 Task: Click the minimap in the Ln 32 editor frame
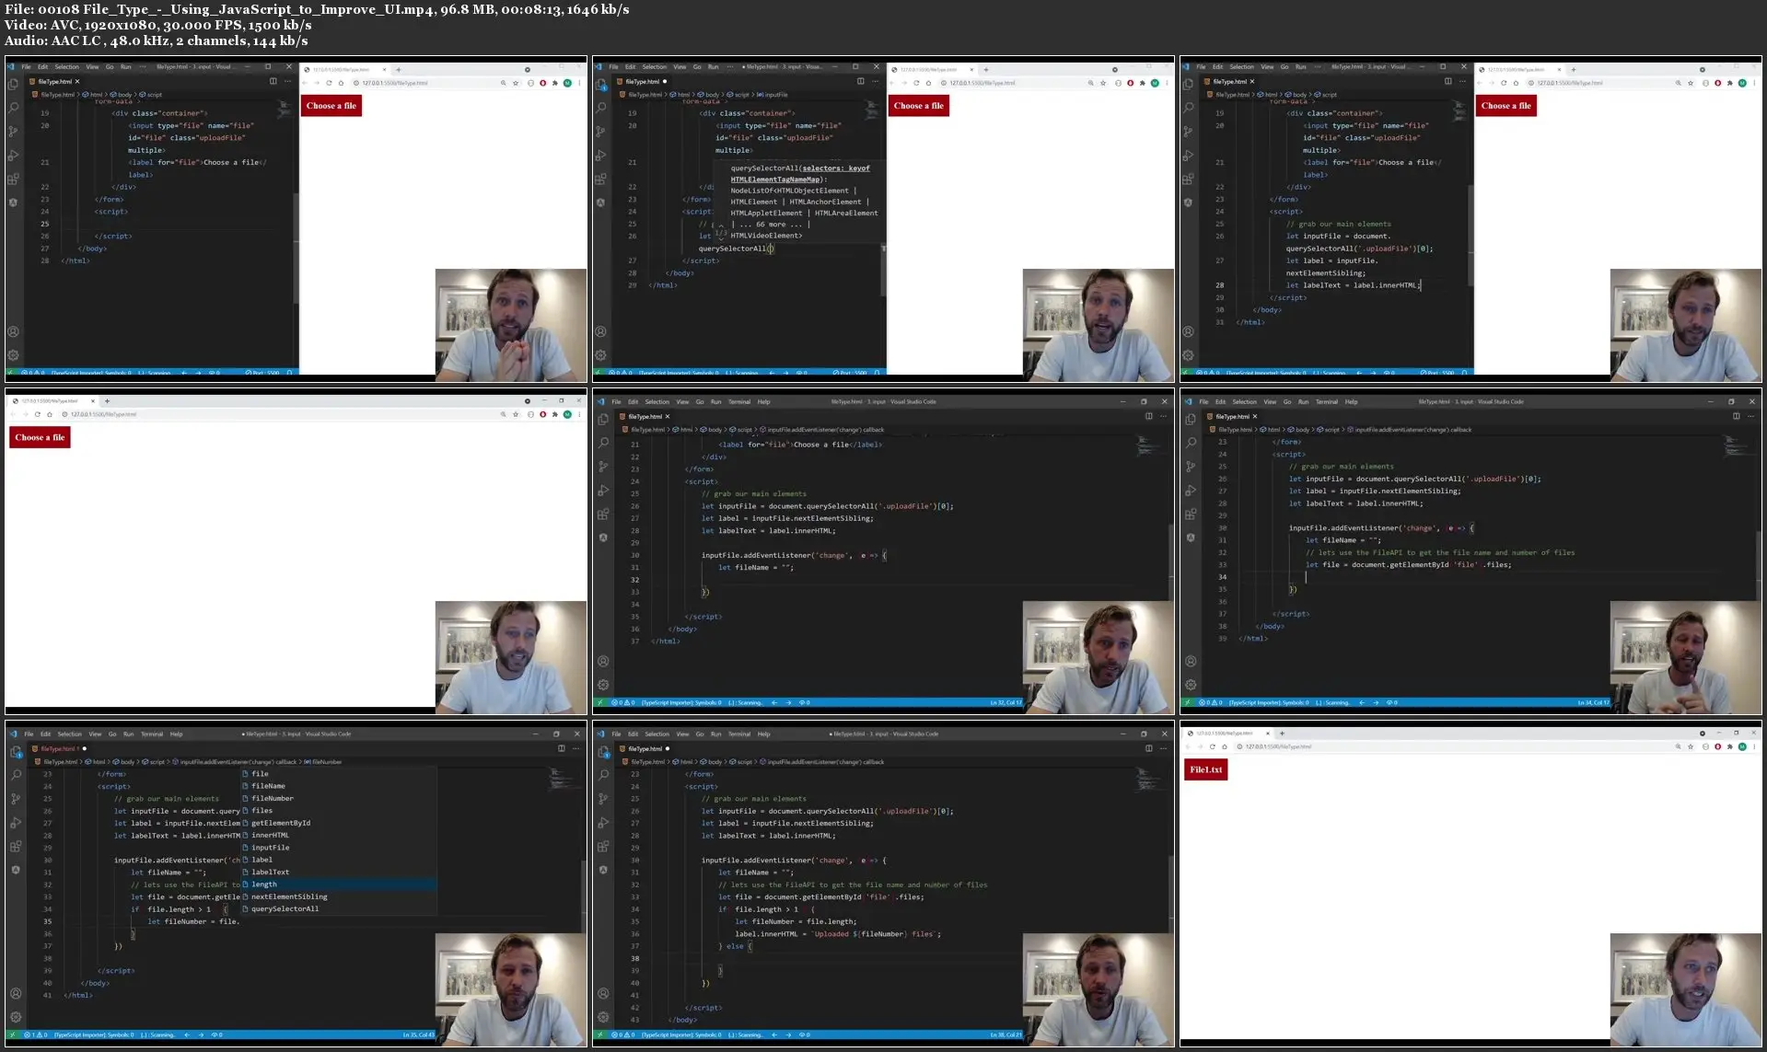coord(1146,445)
